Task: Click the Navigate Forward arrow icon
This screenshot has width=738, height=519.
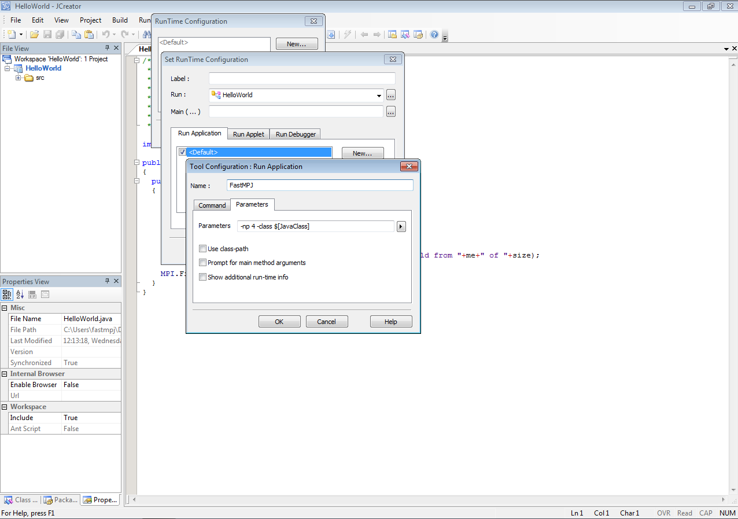Action: click(x=377, y=35)
